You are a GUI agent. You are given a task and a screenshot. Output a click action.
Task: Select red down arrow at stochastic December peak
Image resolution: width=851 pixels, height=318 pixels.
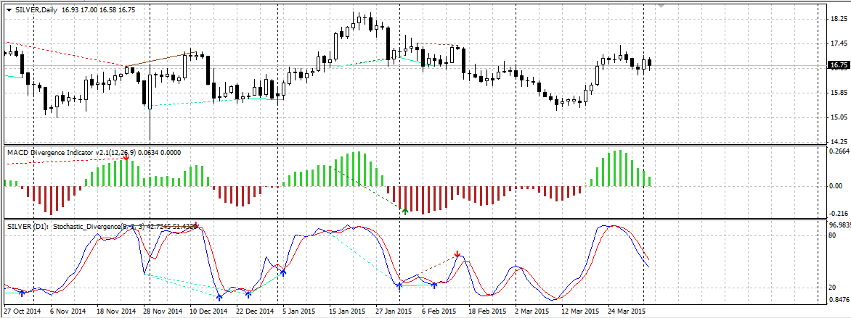(x=197, y=226)
